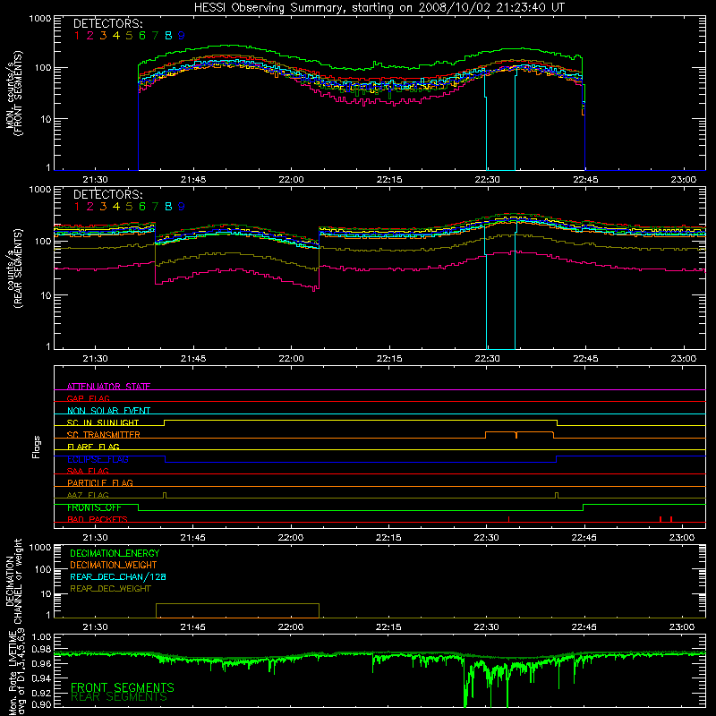Click 22:15 tick under rear segments plot
The height and width of the screenshot is (716, 716).
point(389,359)
